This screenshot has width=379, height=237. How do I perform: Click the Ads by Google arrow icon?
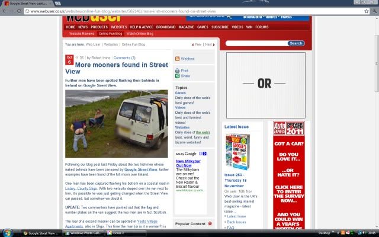click(x=204, y=153)
